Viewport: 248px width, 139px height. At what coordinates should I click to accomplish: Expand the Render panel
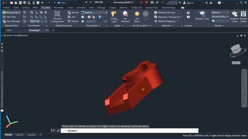pyautogui.click(x=219, y=25)
